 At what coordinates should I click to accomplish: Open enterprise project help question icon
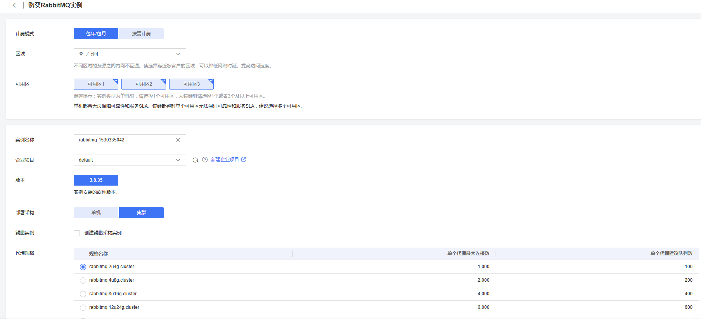click(x=205, y=160)
